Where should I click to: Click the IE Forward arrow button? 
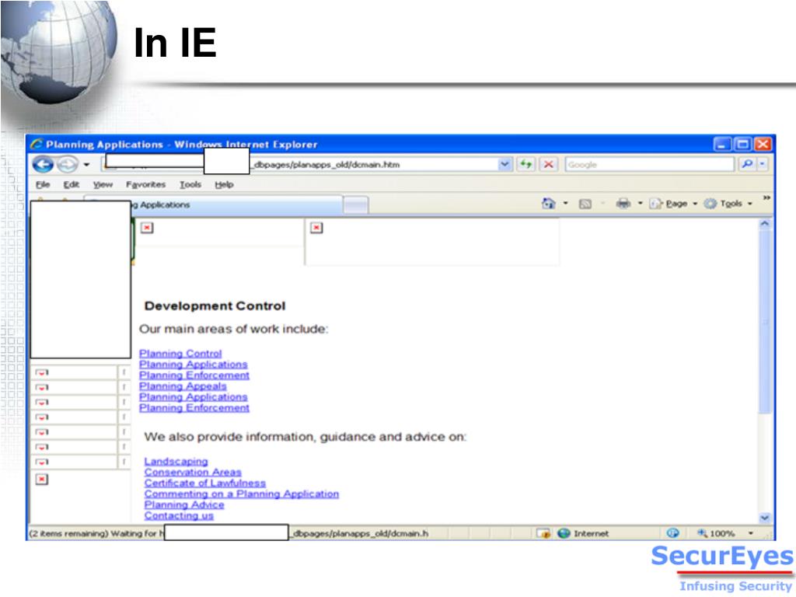click(68, 165)
